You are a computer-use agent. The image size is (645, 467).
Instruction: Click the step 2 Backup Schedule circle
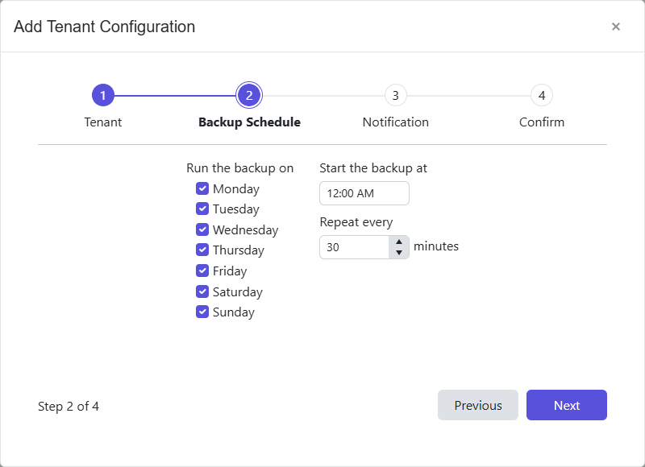249,94
